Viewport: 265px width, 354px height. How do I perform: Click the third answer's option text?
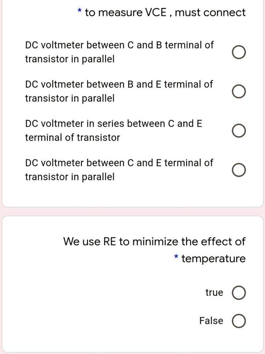coord(114,130)
